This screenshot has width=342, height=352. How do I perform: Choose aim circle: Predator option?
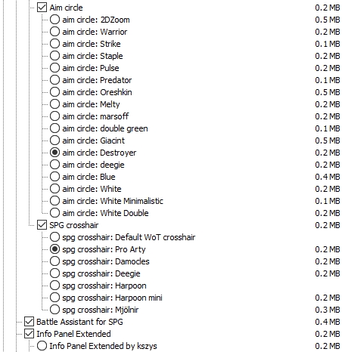click(x=54, y=80)
